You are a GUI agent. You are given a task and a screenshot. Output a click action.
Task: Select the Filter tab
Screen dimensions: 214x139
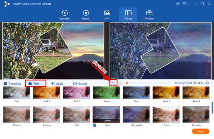click(36, 83)
